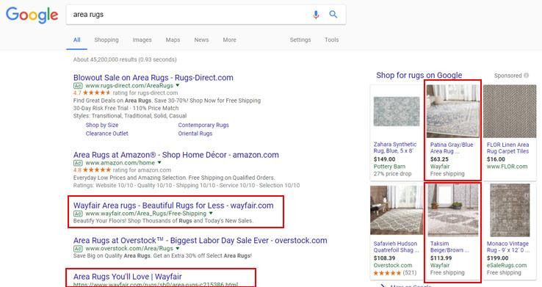This screenshot has width=542, height=287.
Task: Click the microphone voice search icon
Action: [x=316, y=15]
